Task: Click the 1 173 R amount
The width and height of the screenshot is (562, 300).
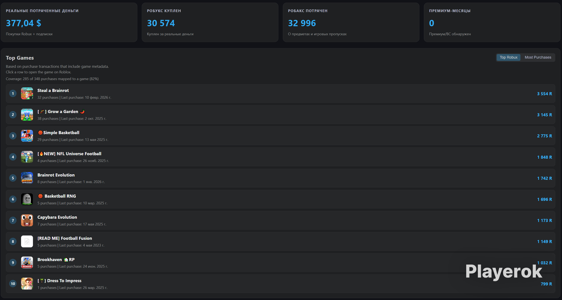Action: 545,220
